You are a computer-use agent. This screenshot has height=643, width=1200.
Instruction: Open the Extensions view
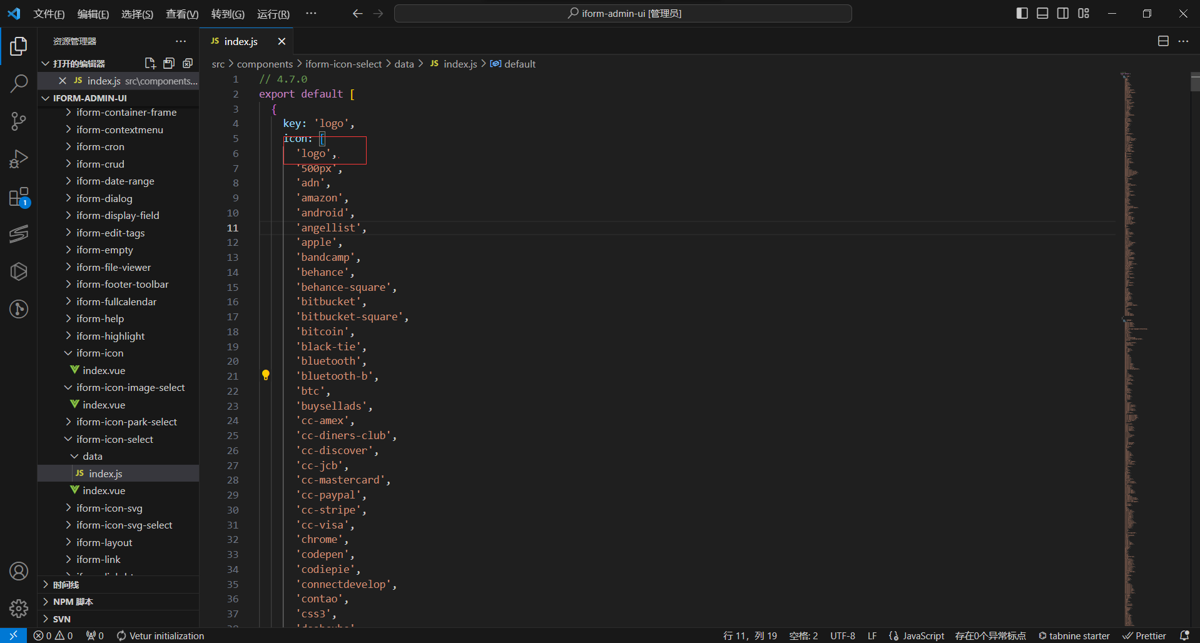pos(19,197)
